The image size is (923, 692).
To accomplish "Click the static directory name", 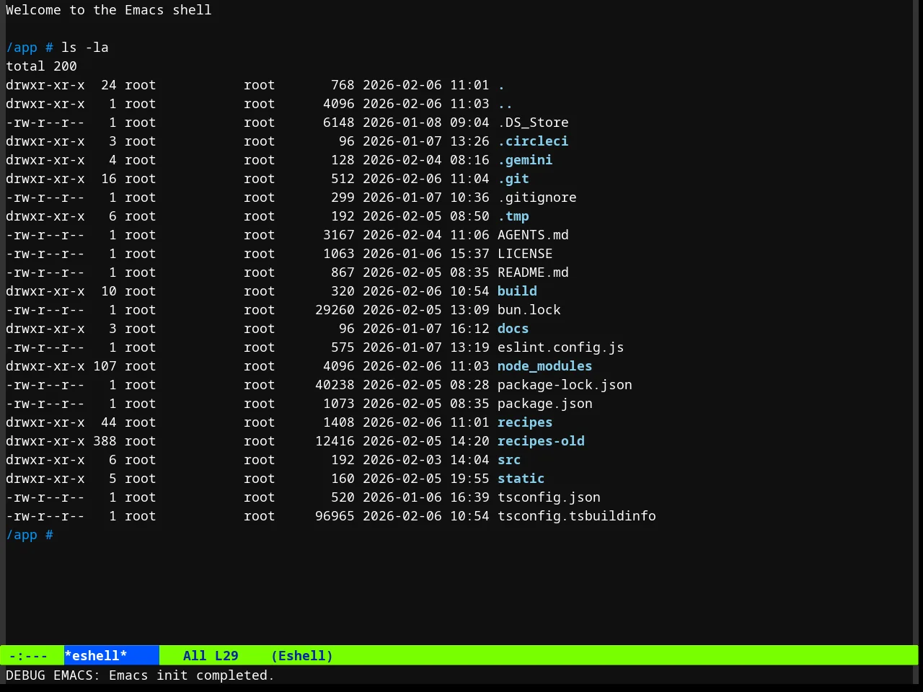I will [x=521, y=478].
